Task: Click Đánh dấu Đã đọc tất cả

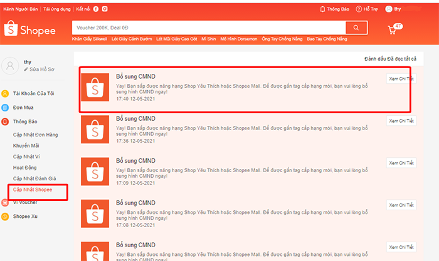Action: click(390, 59)
